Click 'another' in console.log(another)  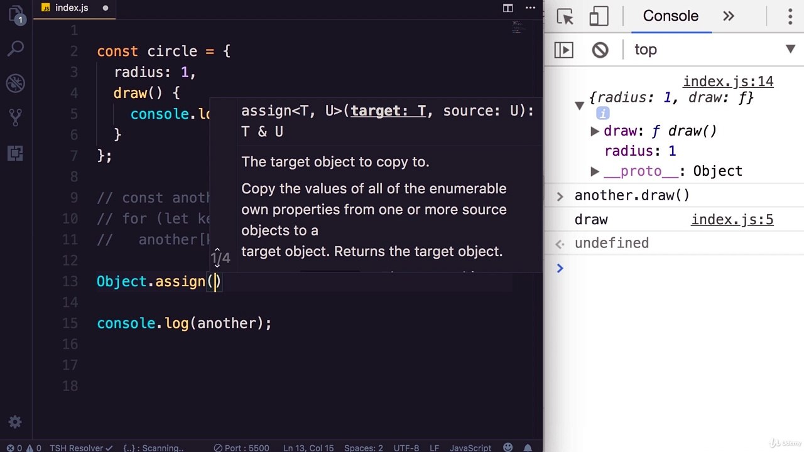tap(226, 323)
